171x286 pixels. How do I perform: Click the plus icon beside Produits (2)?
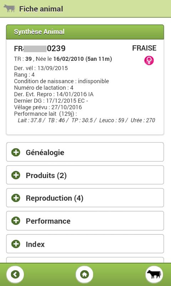(16, 175)
